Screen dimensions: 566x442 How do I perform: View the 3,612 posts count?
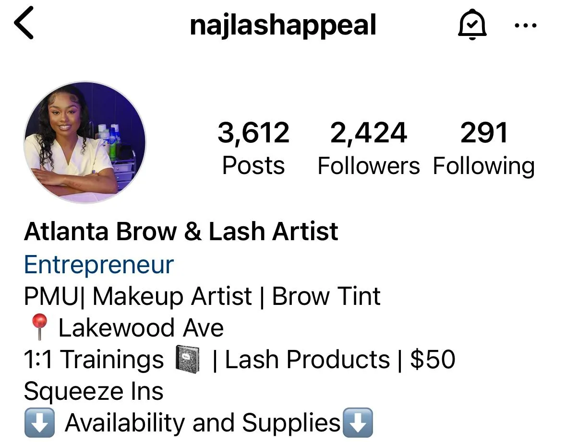click(x=253, y=148)
